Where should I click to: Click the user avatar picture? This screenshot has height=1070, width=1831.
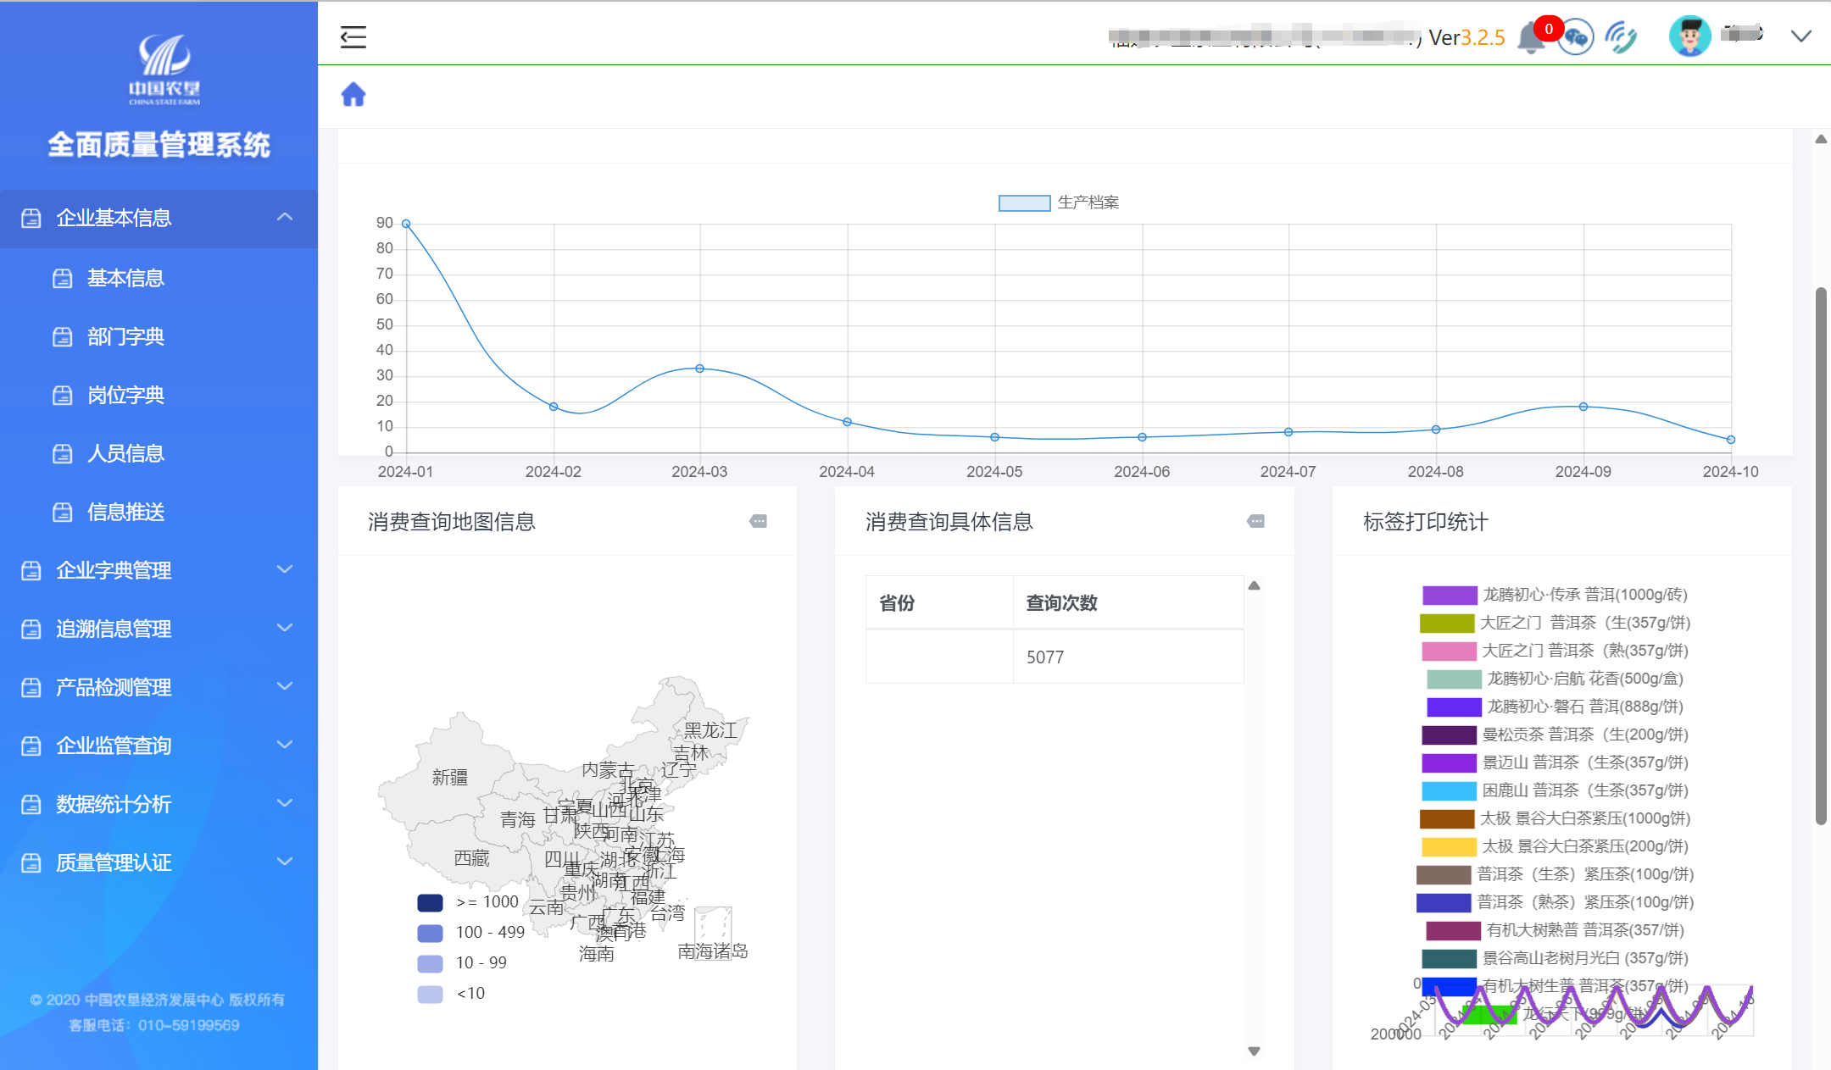pyautogui.click(x=1689, y=36)
